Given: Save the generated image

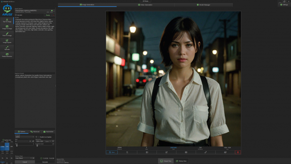Looking at the screenshot, I should (x=113, y=152).
